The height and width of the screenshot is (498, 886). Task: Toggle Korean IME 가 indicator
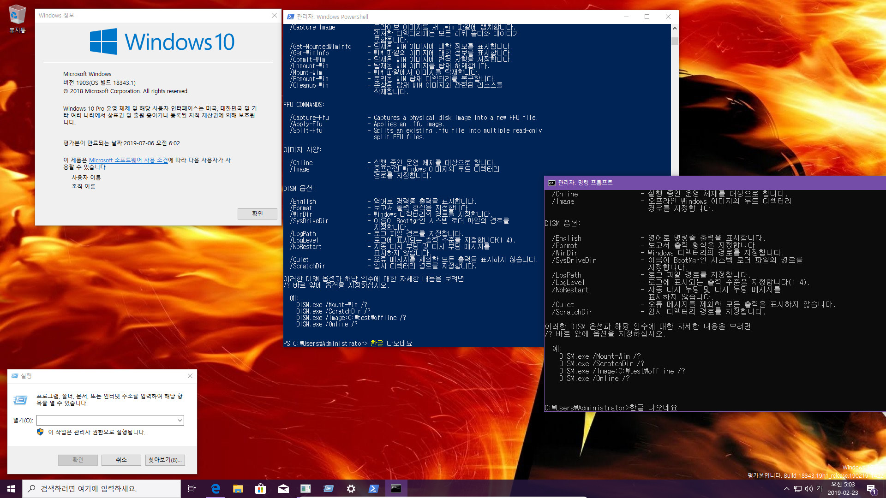pyautogui.click(x=820, y=489)
